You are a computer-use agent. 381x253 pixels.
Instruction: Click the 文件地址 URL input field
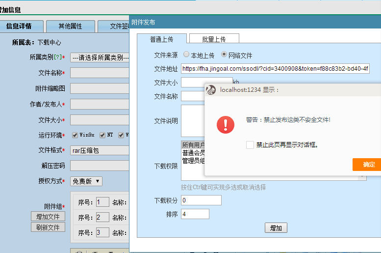pyautogui.click(x=275, y=68)
